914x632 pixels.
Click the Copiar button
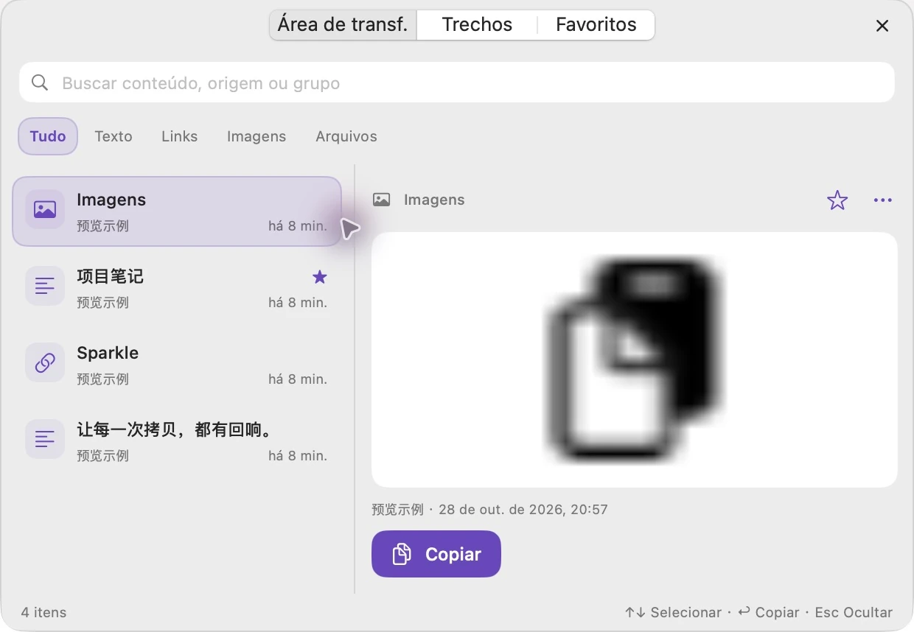coord(436,554)
